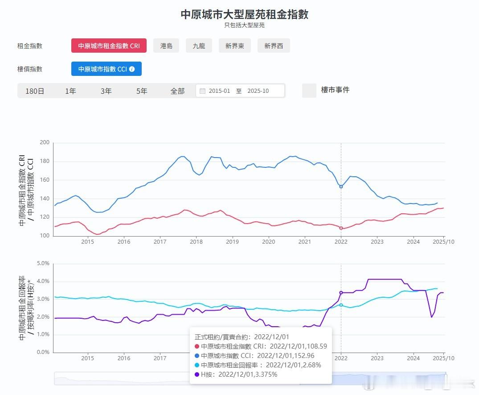479x395 pixels.
Task: Select the highlighted CCI data point on the upper chart
Action: (341, 187)
